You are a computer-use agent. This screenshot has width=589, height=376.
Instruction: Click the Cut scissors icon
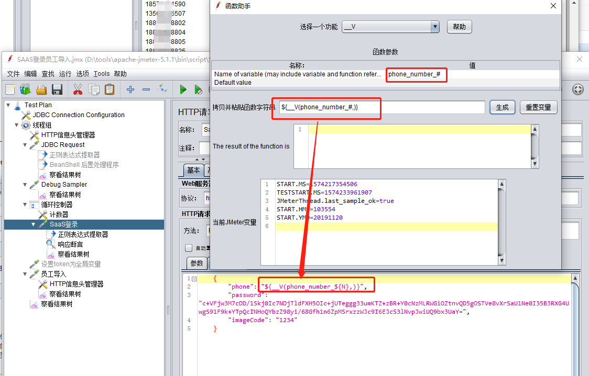pos(78,89)
